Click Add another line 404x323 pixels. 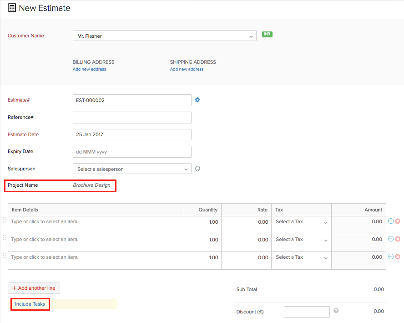[34, 288]
